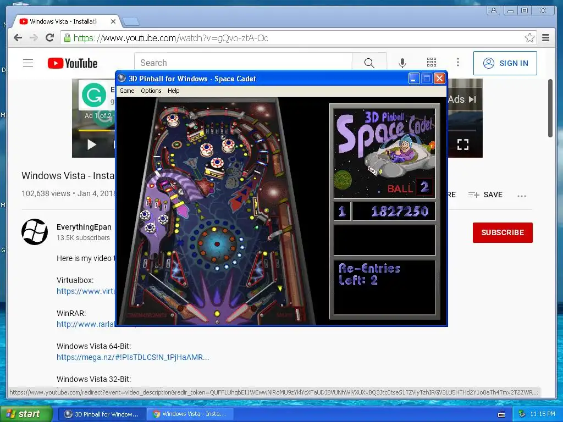
Task: Open the mega.nz Vista 64-Bit link
Action: coord(133,357)
